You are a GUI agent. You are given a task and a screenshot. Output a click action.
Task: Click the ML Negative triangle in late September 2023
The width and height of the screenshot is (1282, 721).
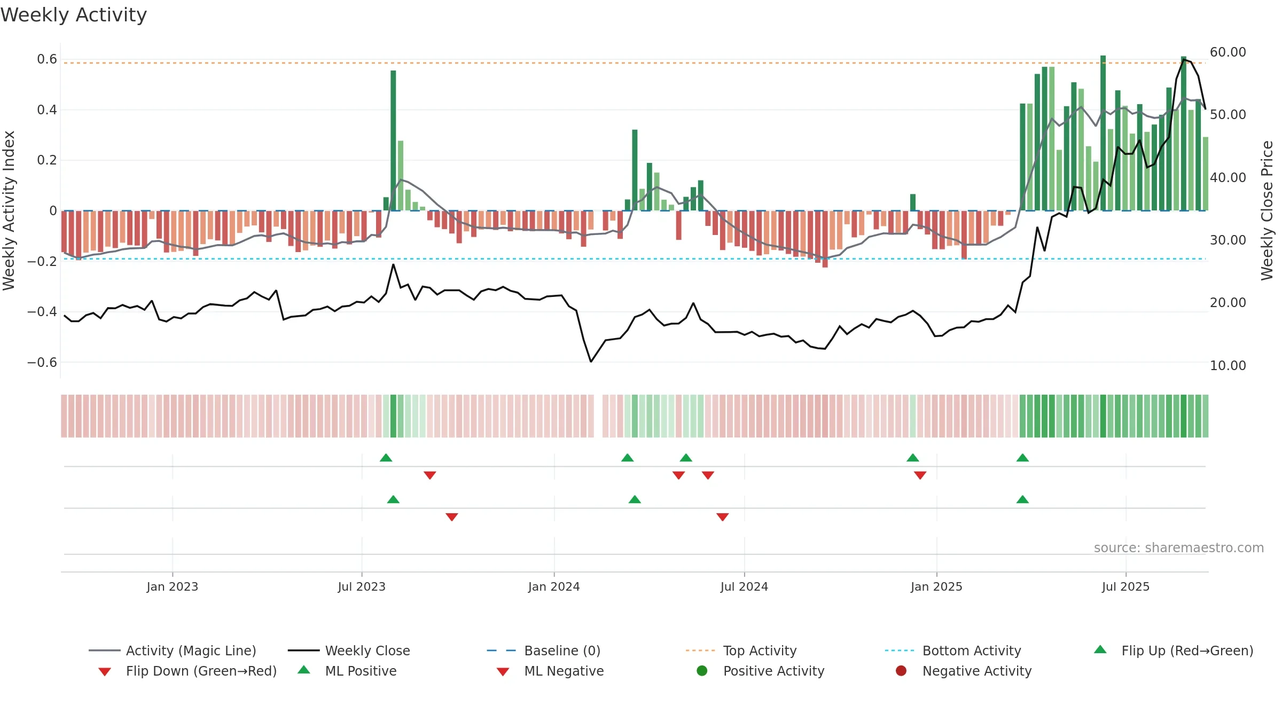tap(452, 517)
